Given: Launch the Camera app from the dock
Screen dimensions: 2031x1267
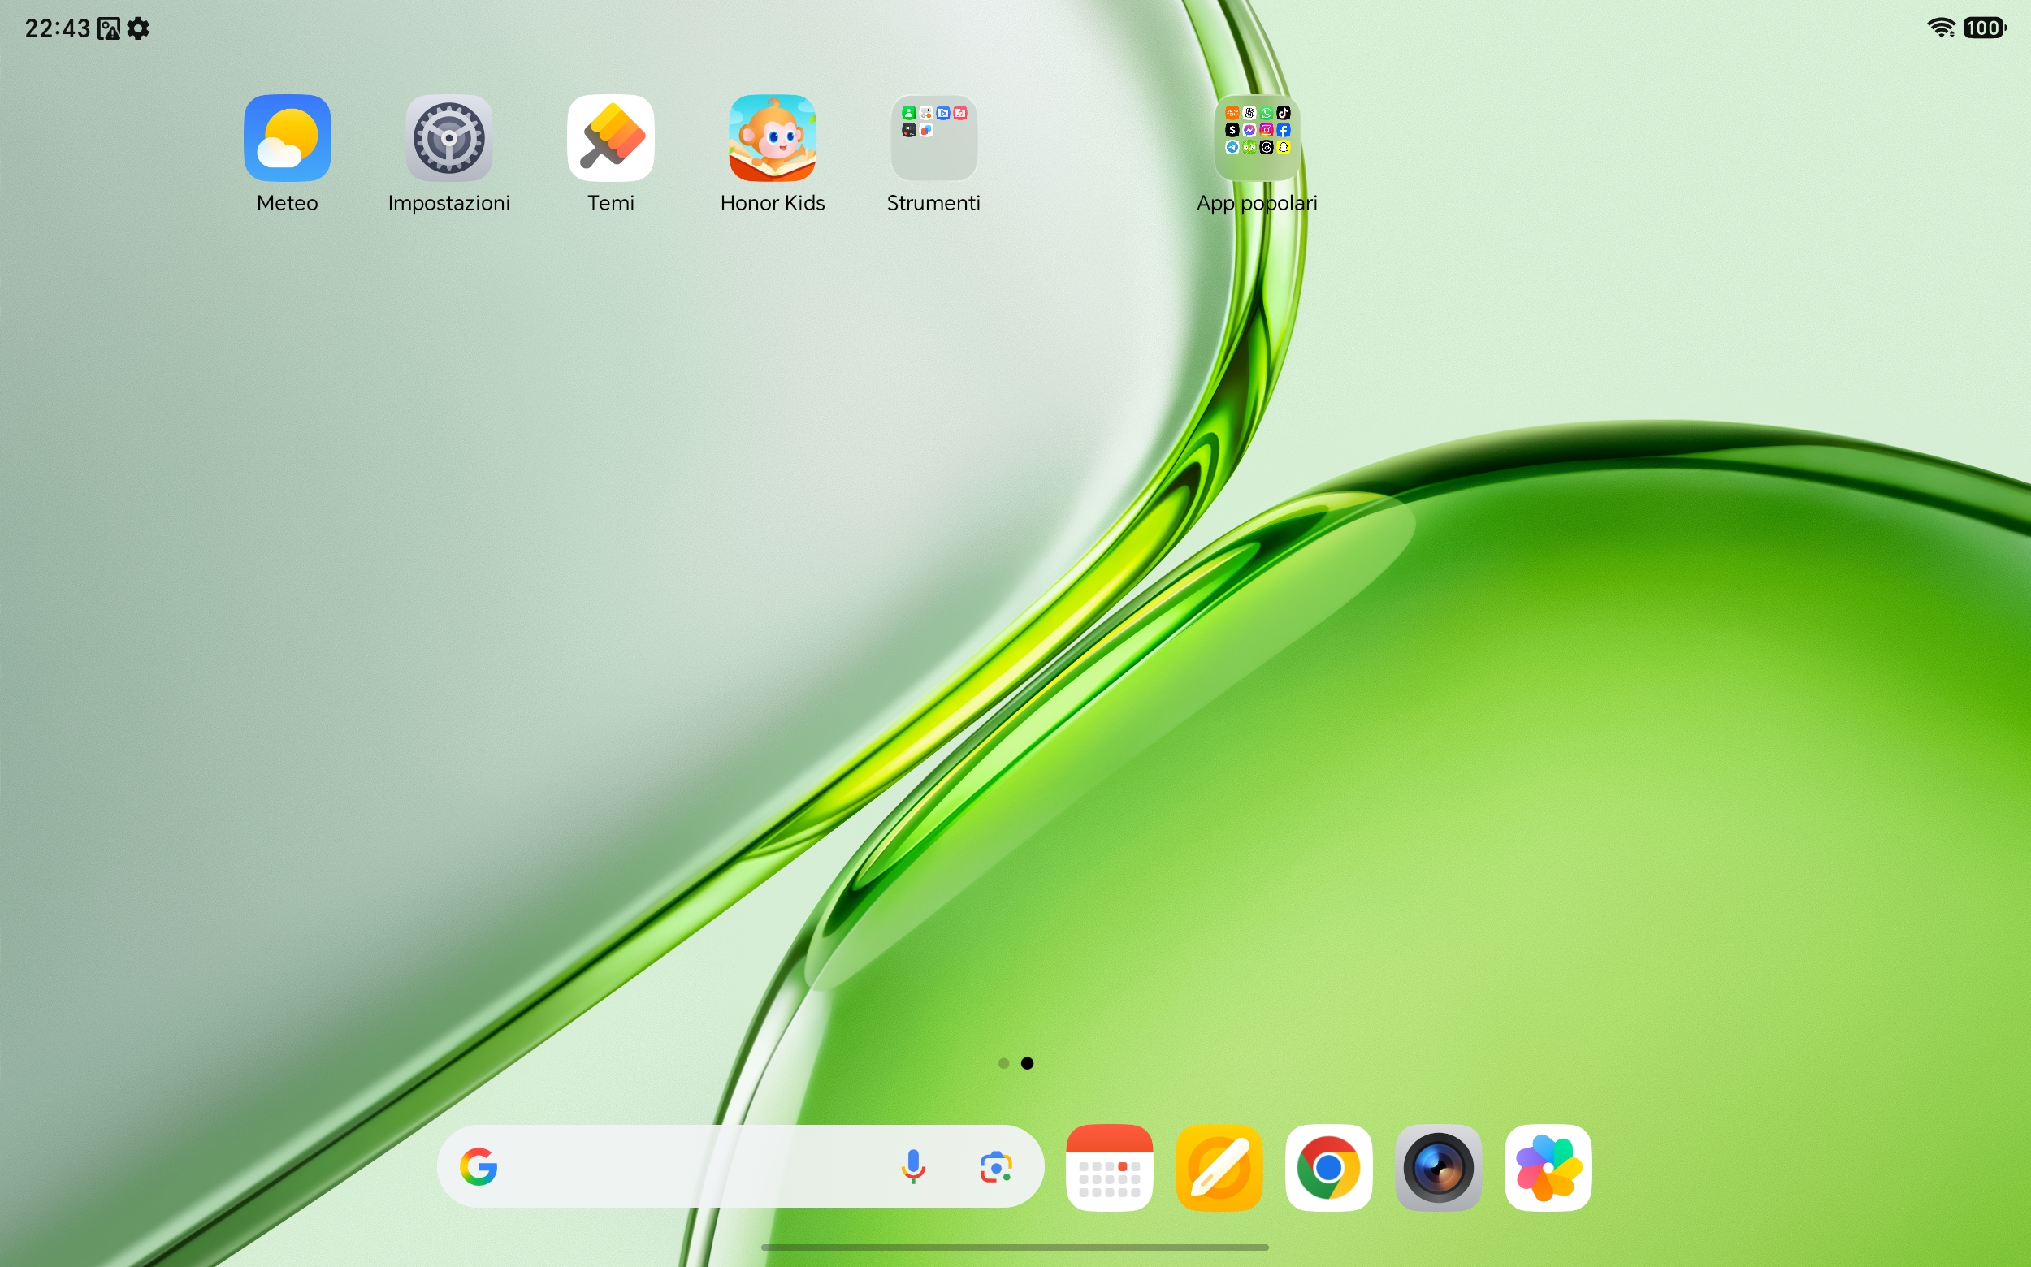Looking at the screenshot, I should [x=1439, y=1167].
